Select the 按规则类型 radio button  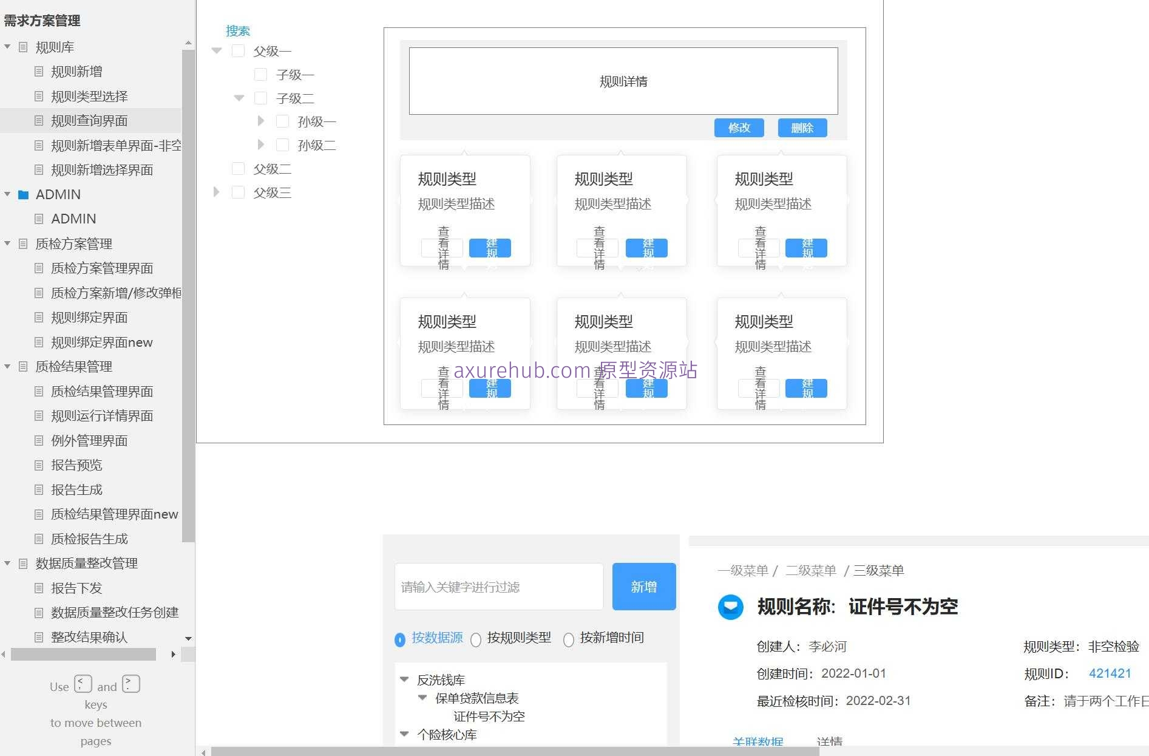[x=476, y=640]
